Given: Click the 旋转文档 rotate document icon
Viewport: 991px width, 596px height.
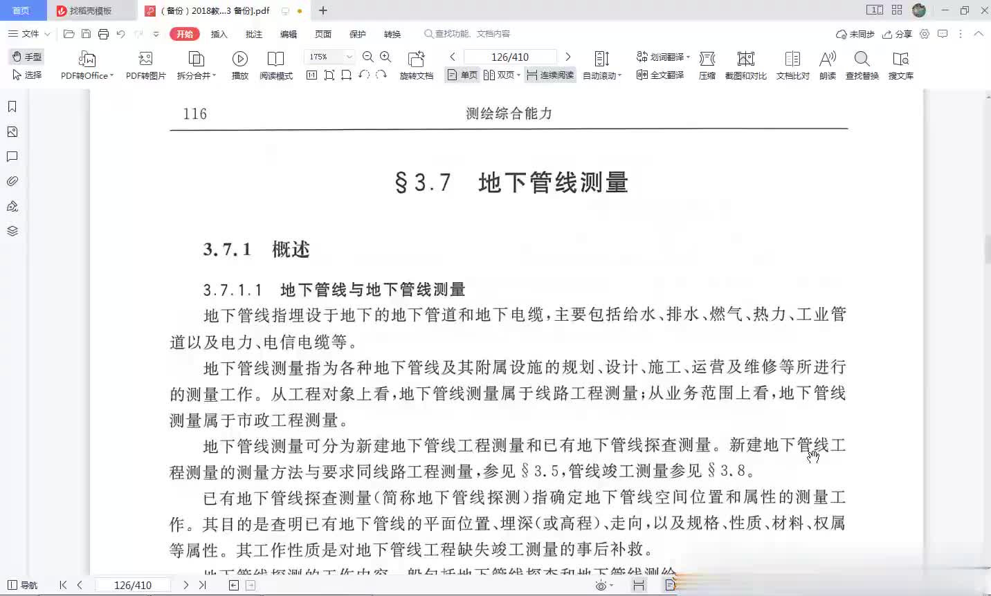Looking at the screenshot, I should [x=416, y=59].
